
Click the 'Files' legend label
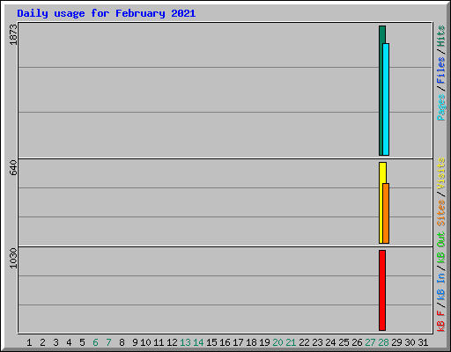(x=440, y=70)
